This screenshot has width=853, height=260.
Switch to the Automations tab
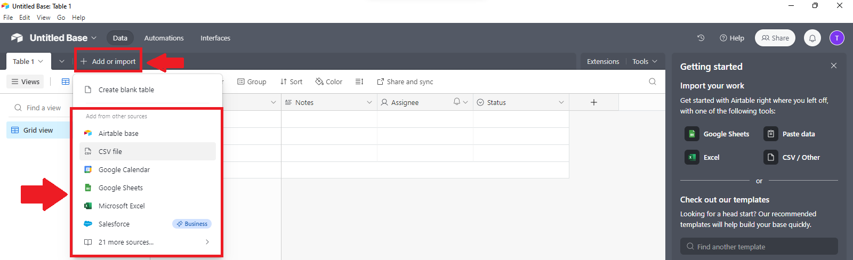click(x=164, y=38)
